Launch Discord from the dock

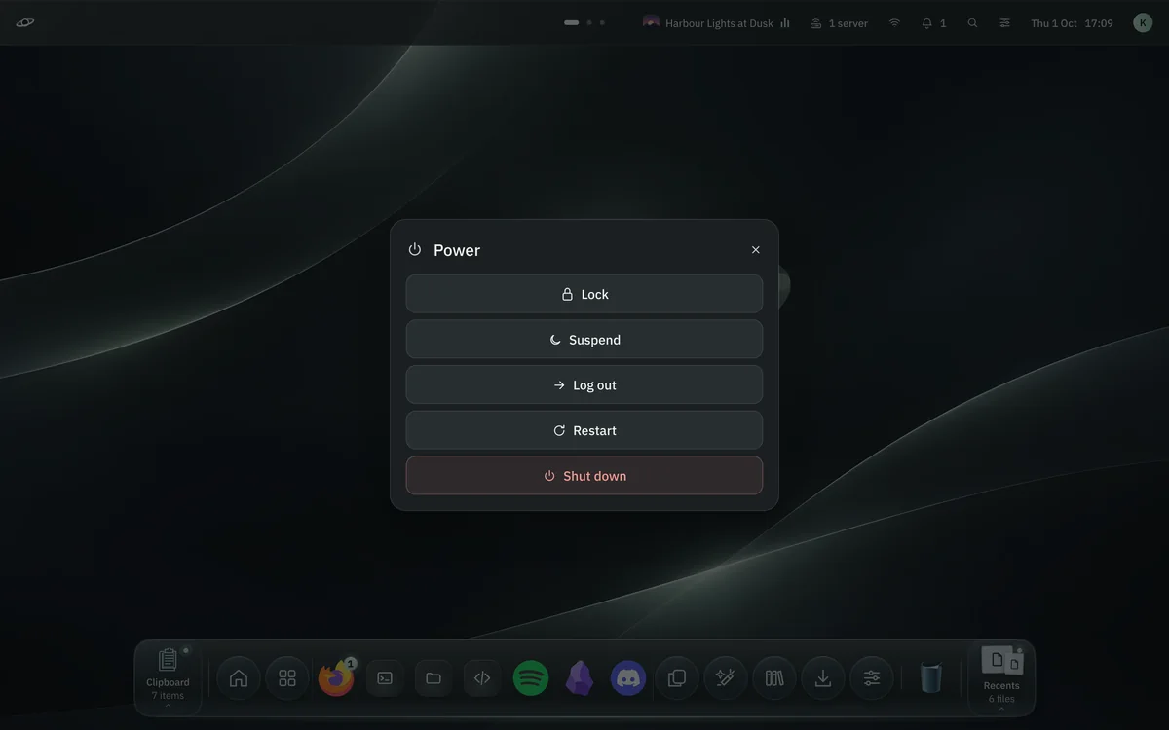(x=628, y=678)
